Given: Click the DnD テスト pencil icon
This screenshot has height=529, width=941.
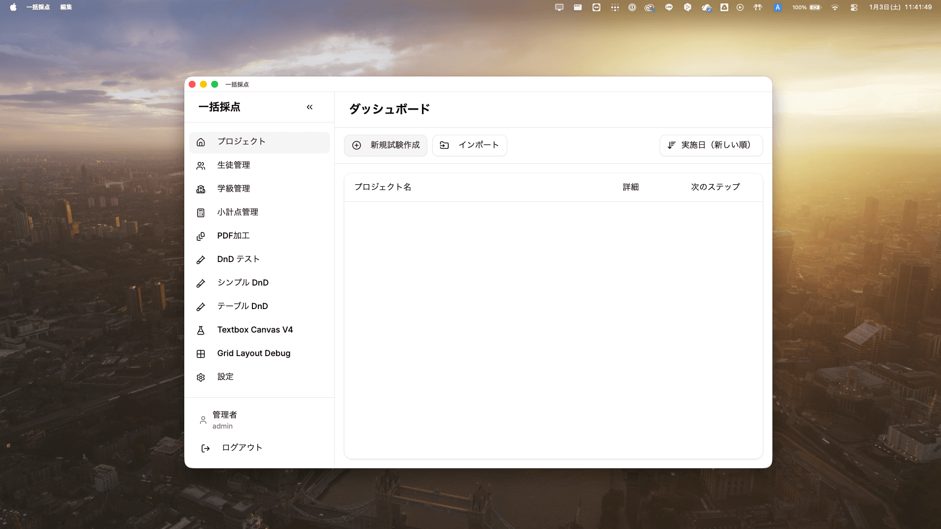Looking at the screenshot, I should coord(200,259).
